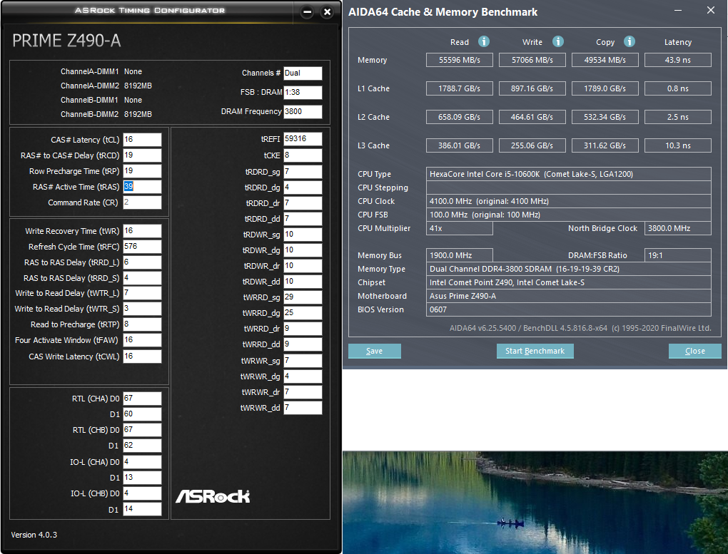Click the tWRRD_sg value field
Screen dimensions: 728x554
point(303,297)
